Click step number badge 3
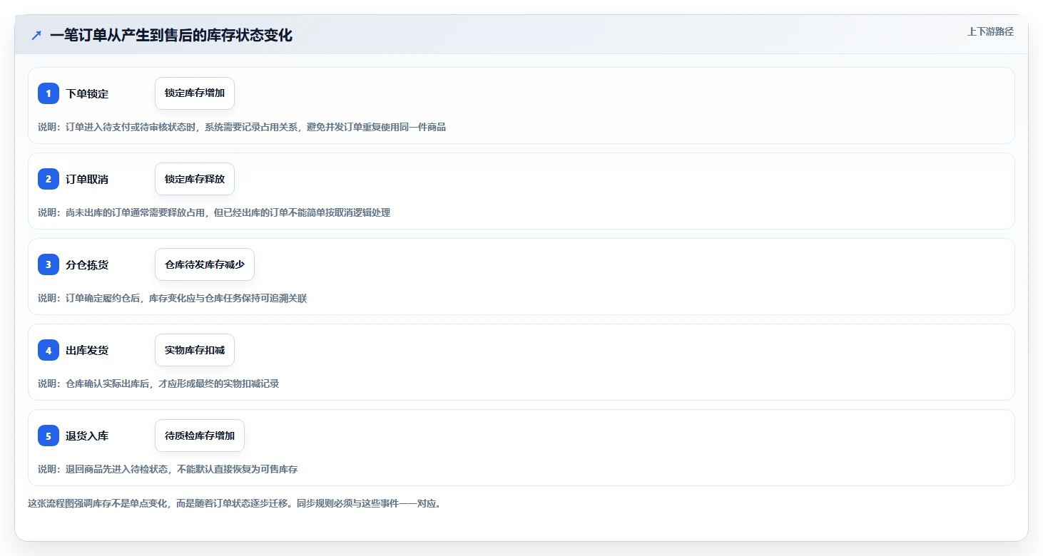This screenshot has width=1043, height=556. pos(49,264)
